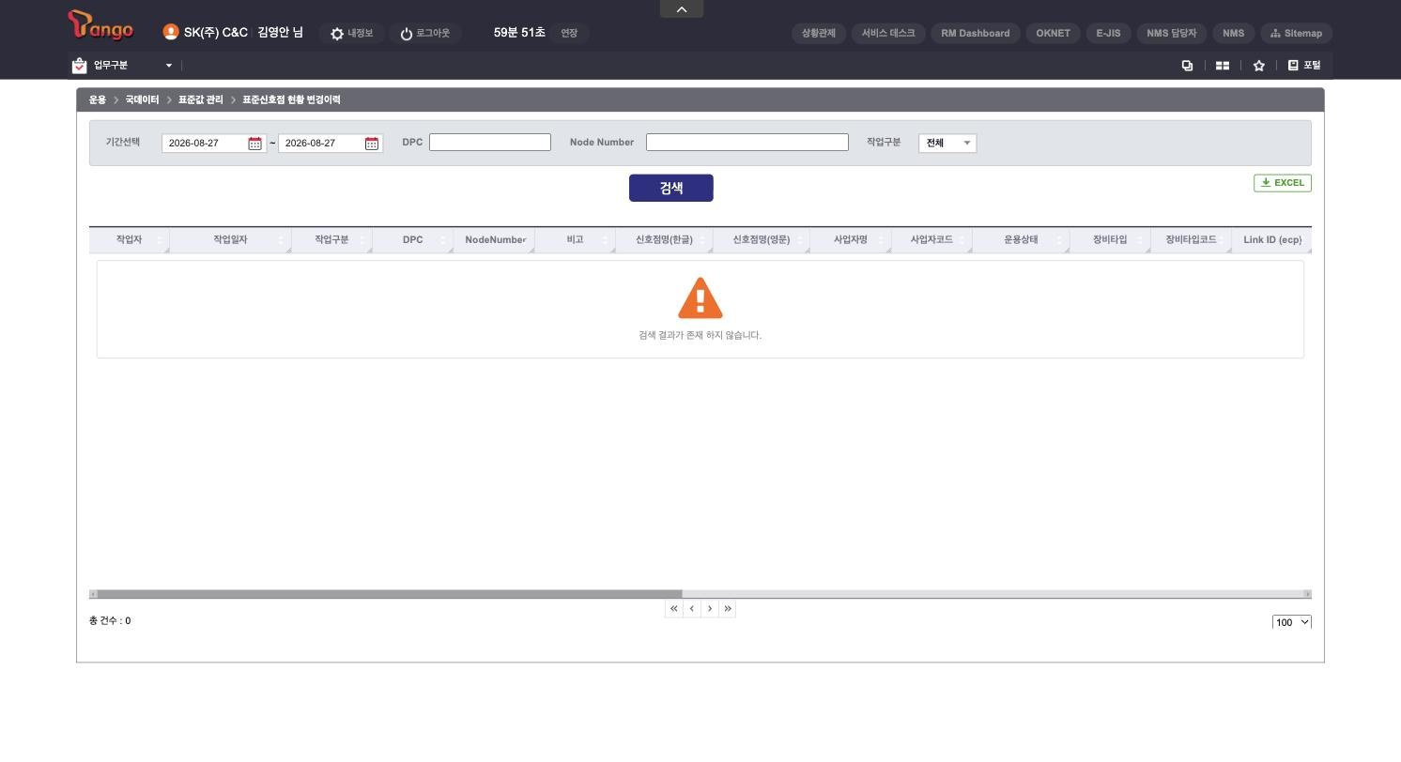Screen dimensions: 1401x762
Task: Sort by 비고 column header
Action: (x=575, y=240)
